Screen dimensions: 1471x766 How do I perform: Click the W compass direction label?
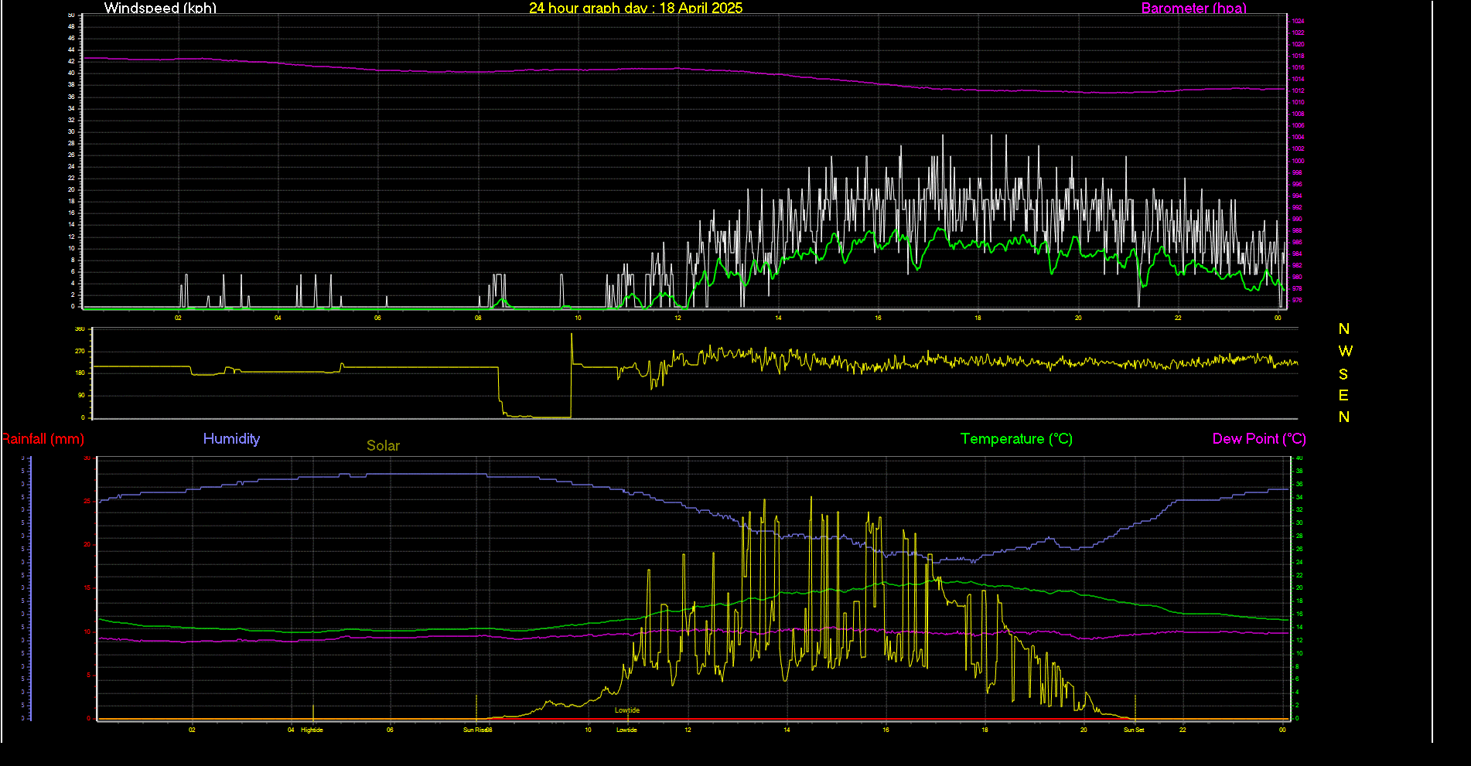tap(1345, 352)
